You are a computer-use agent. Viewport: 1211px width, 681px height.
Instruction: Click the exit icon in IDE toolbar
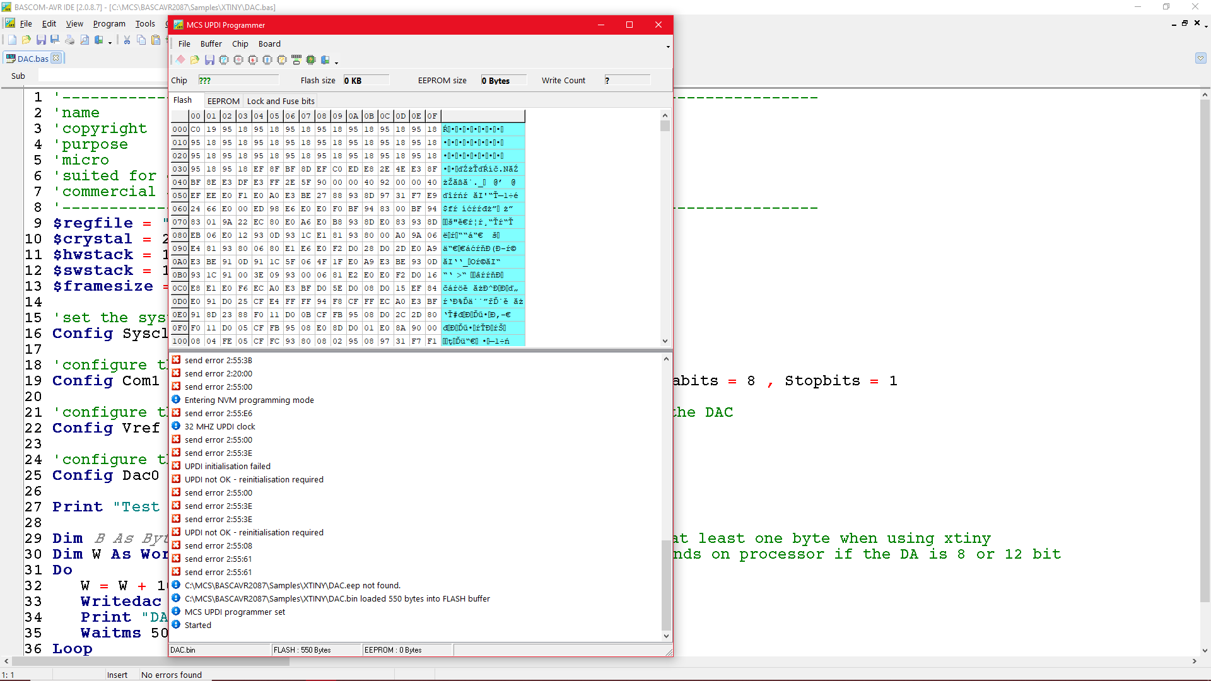tap(99, 40)
